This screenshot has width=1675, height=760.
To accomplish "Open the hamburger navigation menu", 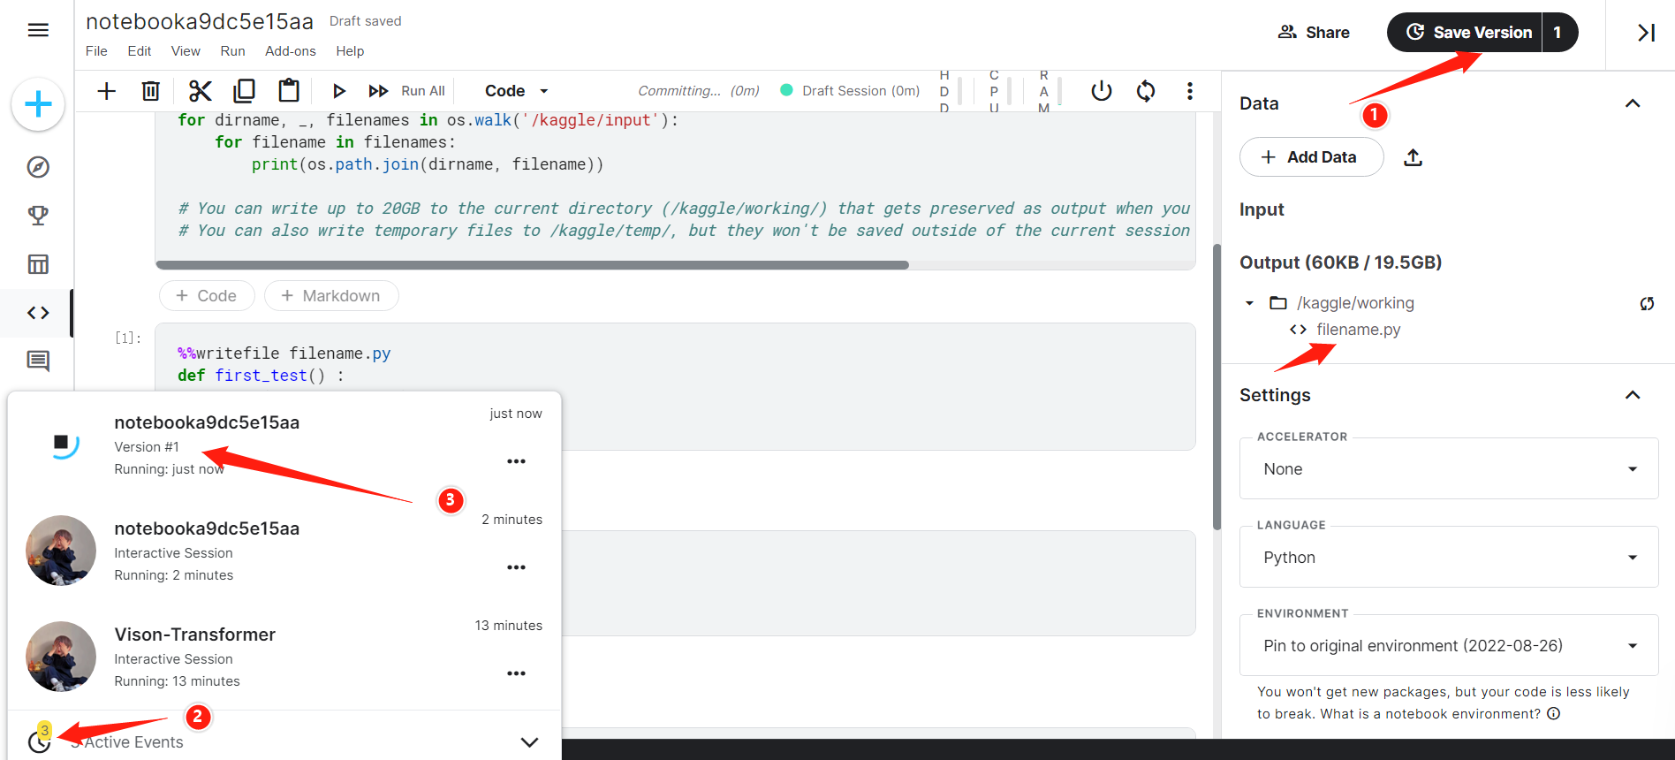I will tap(38, 31).
